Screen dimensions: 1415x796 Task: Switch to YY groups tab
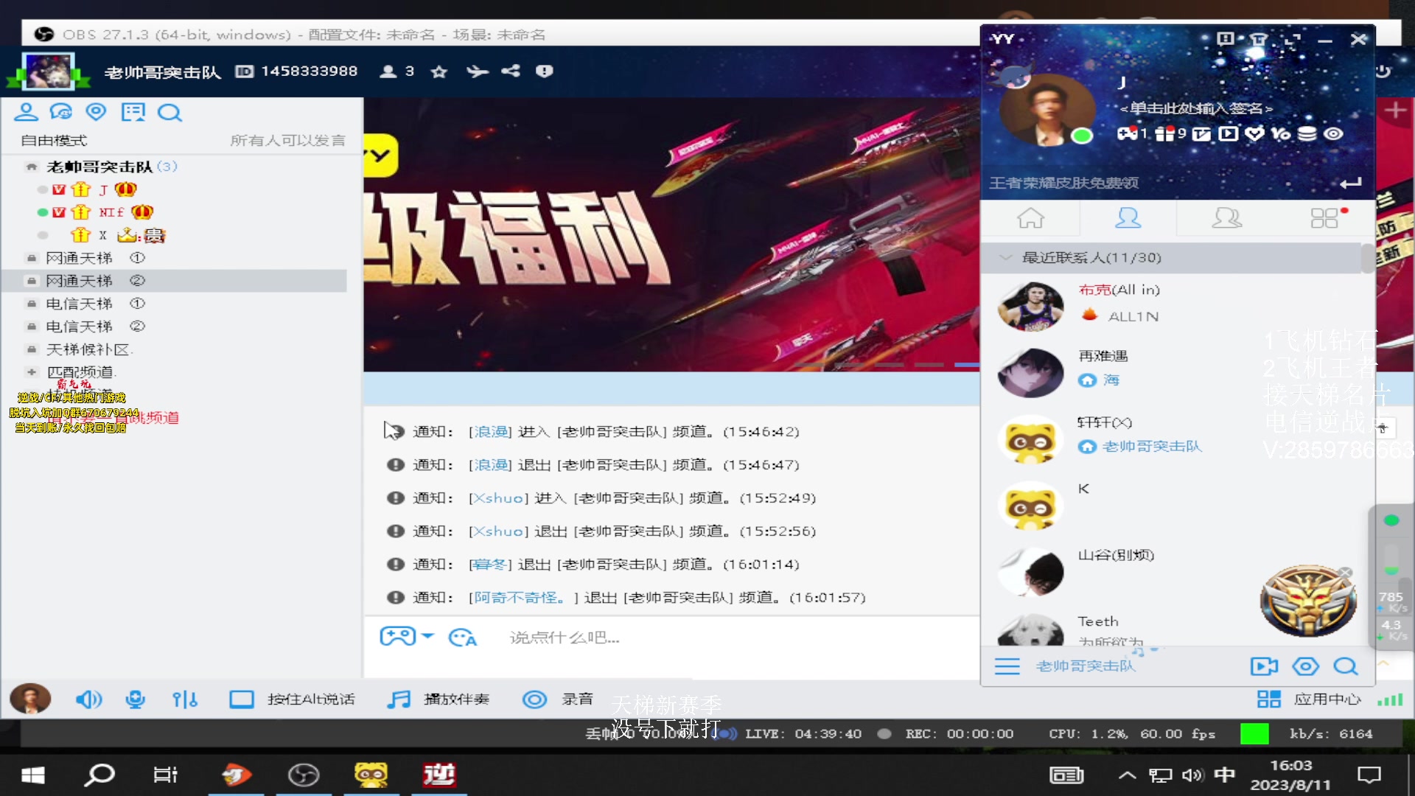click(1227, 218)
